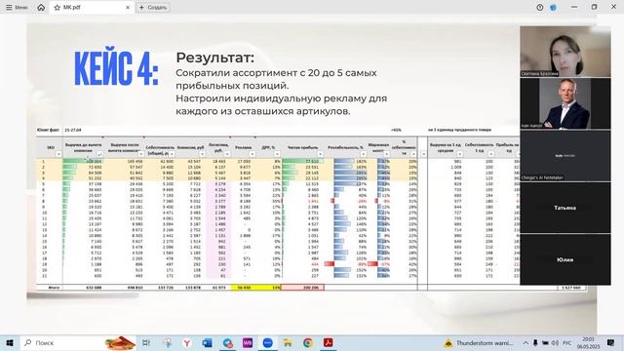The image size is (624, 351).
Task: Open the Рентабельность, % column filter arrow
Action: coord(364,154)
